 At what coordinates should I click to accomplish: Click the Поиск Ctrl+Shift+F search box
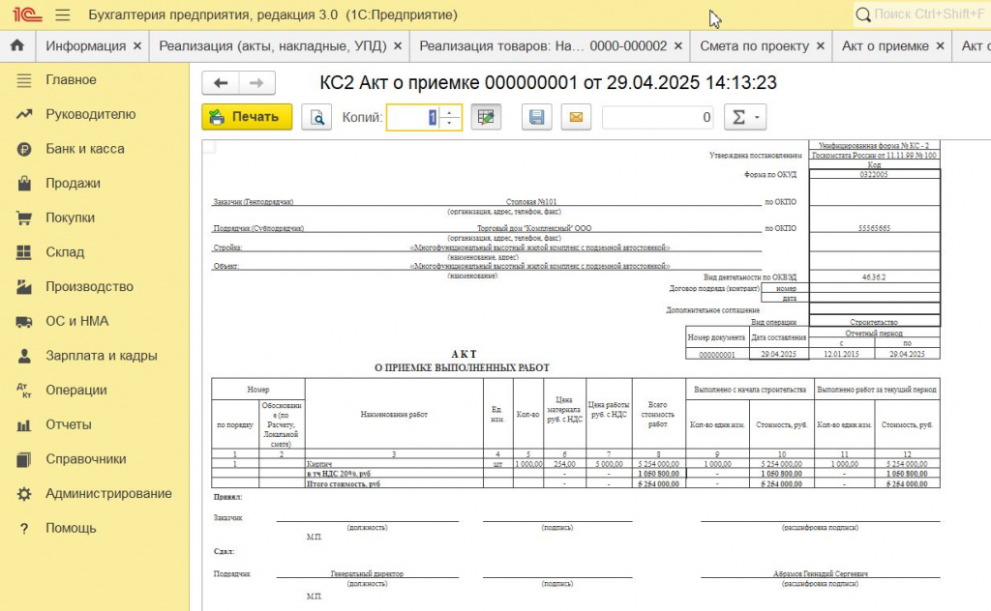922,14
